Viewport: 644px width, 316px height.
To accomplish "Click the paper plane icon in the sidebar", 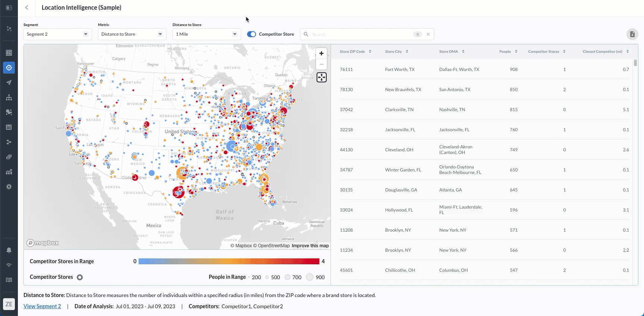I will pos(9,83).
